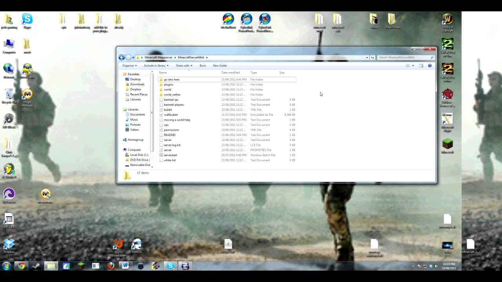Select the BitTorrent desktop icon
Screen dimensions: 502x282
tap(9, 196)
